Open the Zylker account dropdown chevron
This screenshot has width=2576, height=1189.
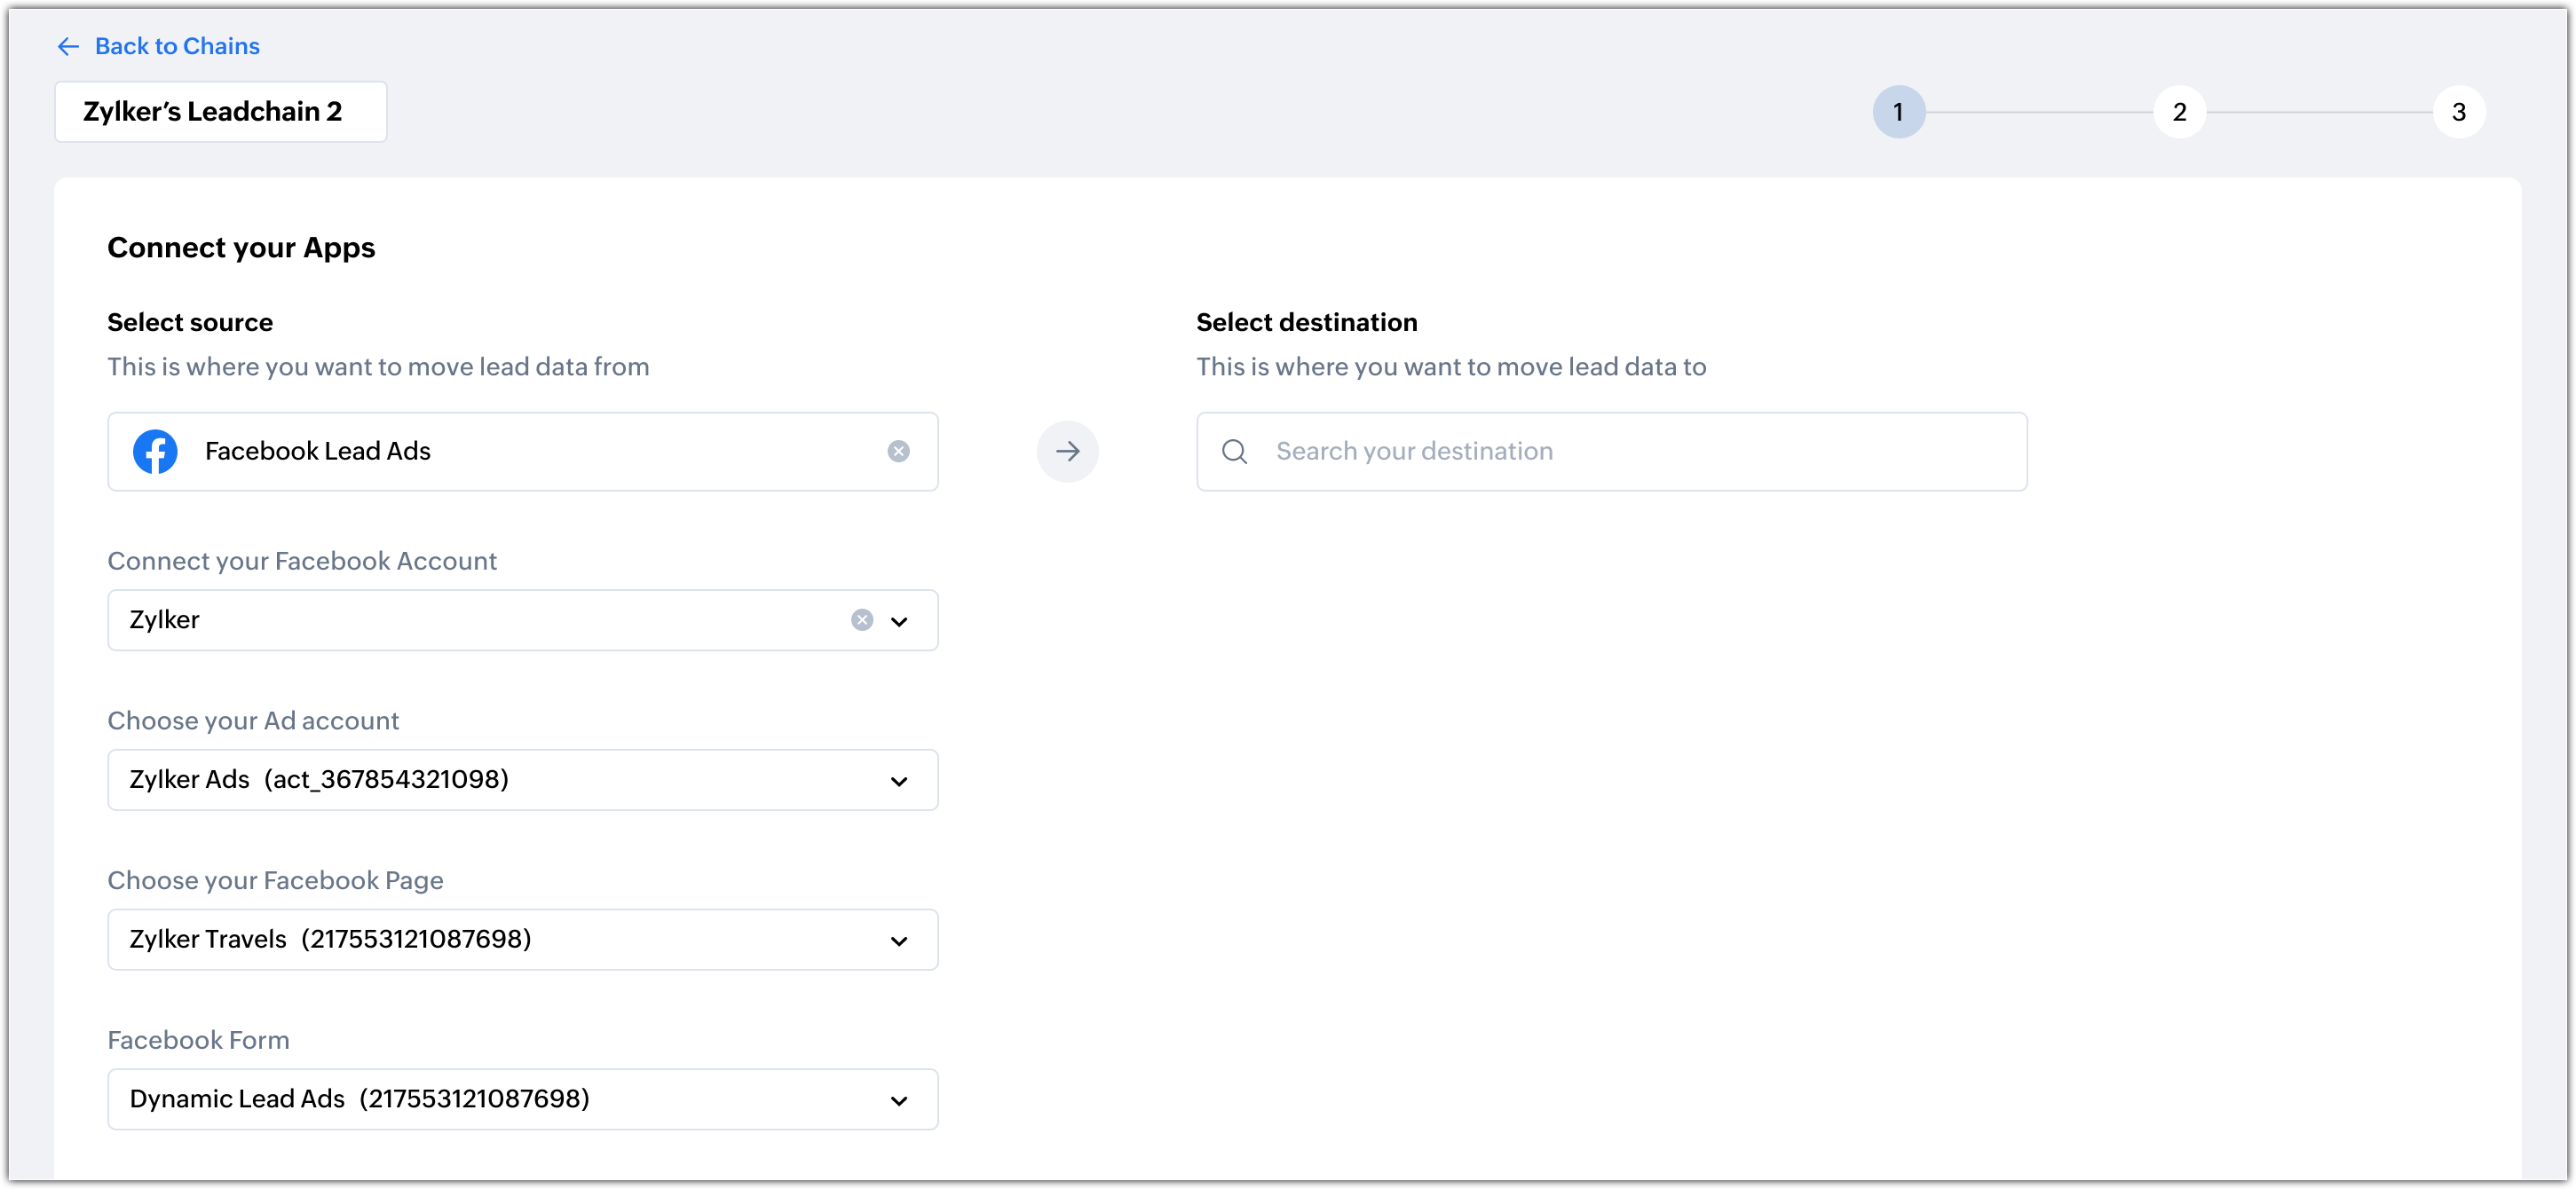[899, 621]
